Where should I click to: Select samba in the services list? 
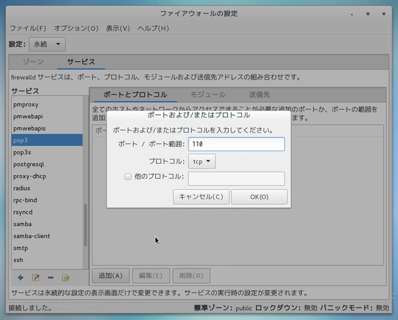point(47,224)
